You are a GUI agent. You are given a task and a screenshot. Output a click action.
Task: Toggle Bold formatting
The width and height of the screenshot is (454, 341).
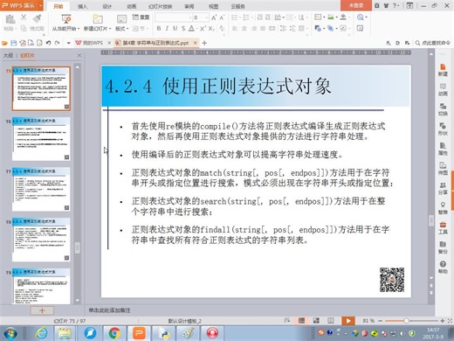tap(159, 28)
